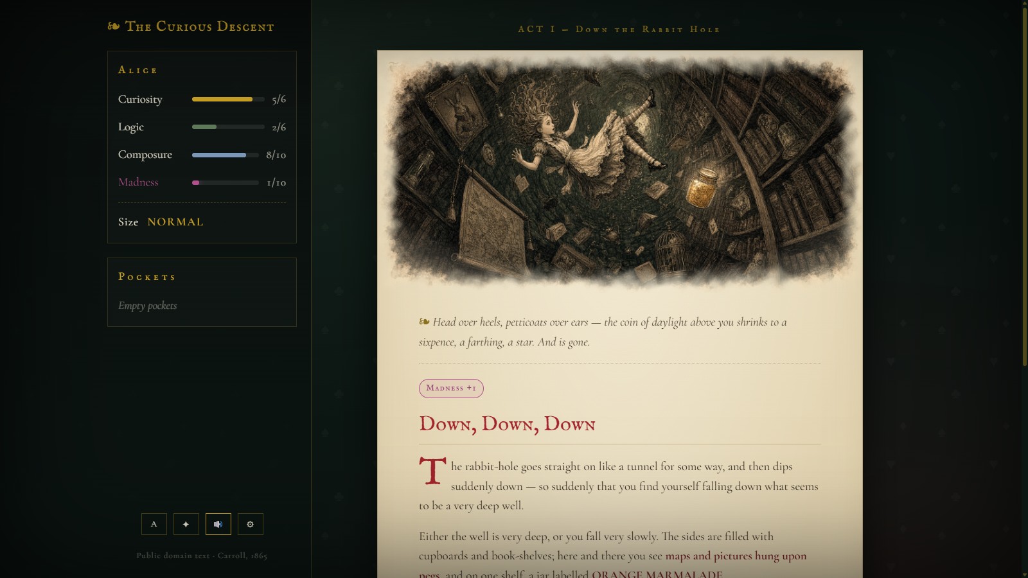This screenshot has width=1028, height=578.
Task: Click the Curiosity value '5/6'
Action: point(279,100)
